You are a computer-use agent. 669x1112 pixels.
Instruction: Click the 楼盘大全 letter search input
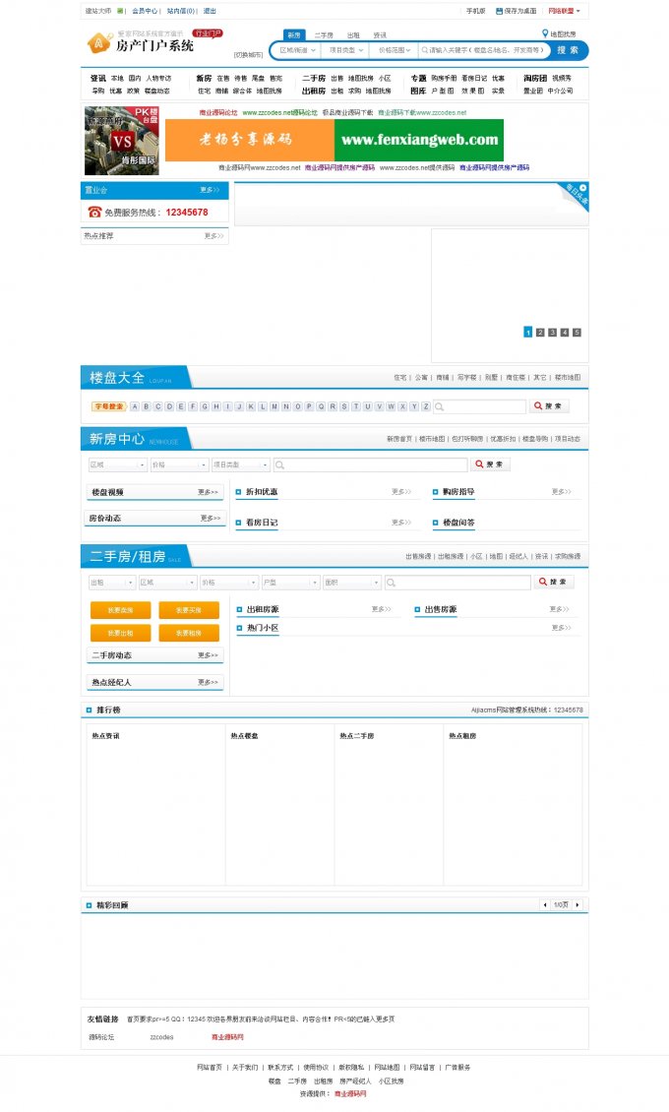click(480, 406)
